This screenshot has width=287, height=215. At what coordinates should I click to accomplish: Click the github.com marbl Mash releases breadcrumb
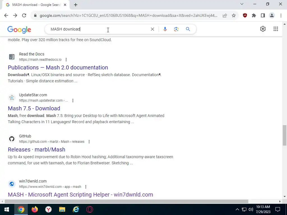(52, 142)
